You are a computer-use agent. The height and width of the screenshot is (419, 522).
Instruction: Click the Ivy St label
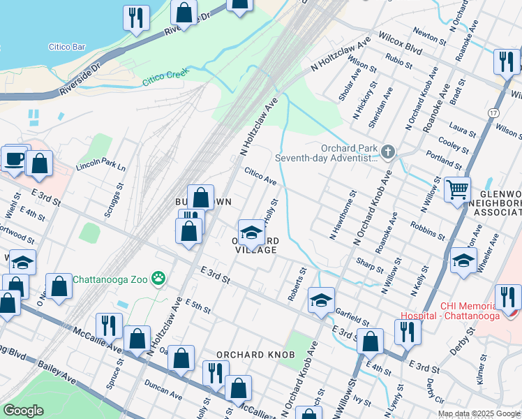coord(362,401)
